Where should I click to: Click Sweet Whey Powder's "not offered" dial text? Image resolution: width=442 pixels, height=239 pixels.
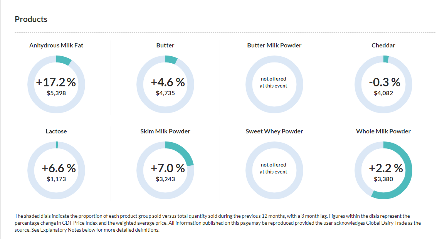(273, 168)
